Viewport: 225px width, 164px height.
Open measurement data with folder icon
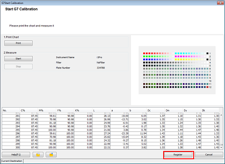pos(38,154)
